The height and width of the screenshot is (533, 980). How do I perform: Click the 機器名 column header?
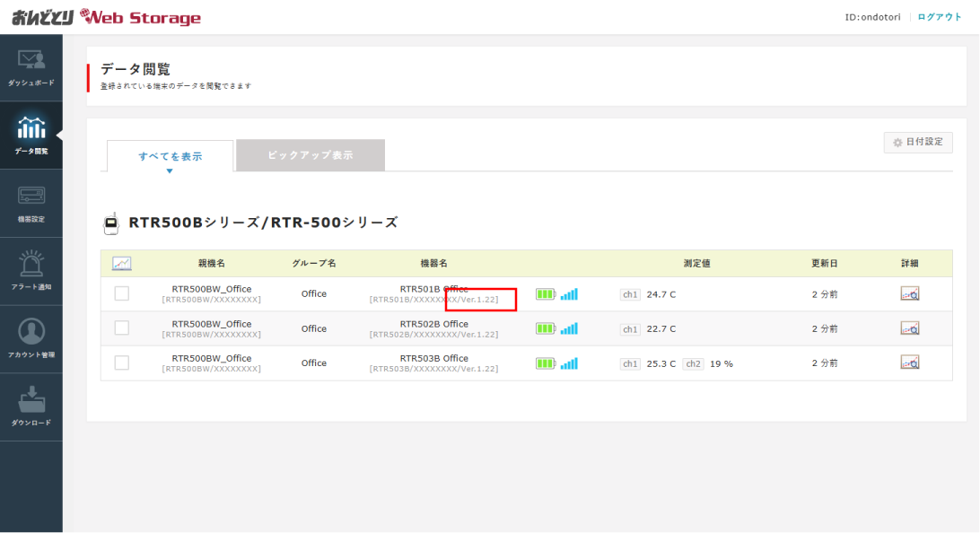click(x=433, y=264)
